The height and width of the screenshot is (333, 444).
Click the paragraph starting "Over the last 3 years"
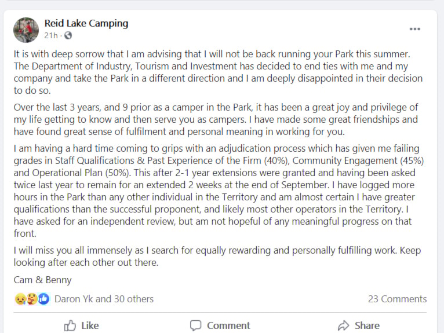(x=216, y=119)
